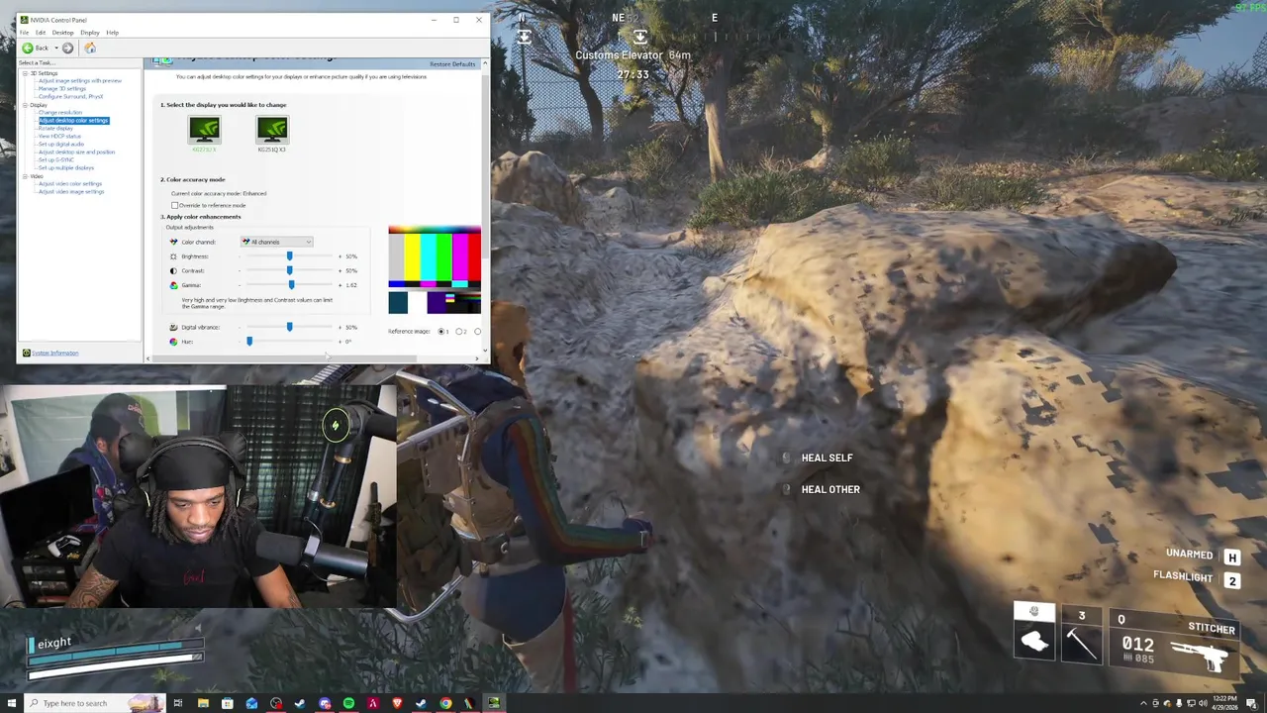Open Manage 3D settings task

pos(62,88)
